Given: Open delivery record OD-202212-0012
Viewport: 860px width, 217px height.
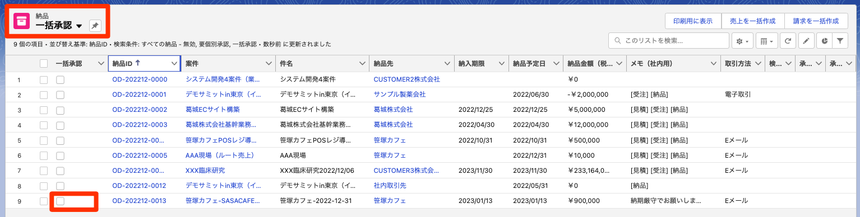Looking at the screenshot, I should (140, 186).
